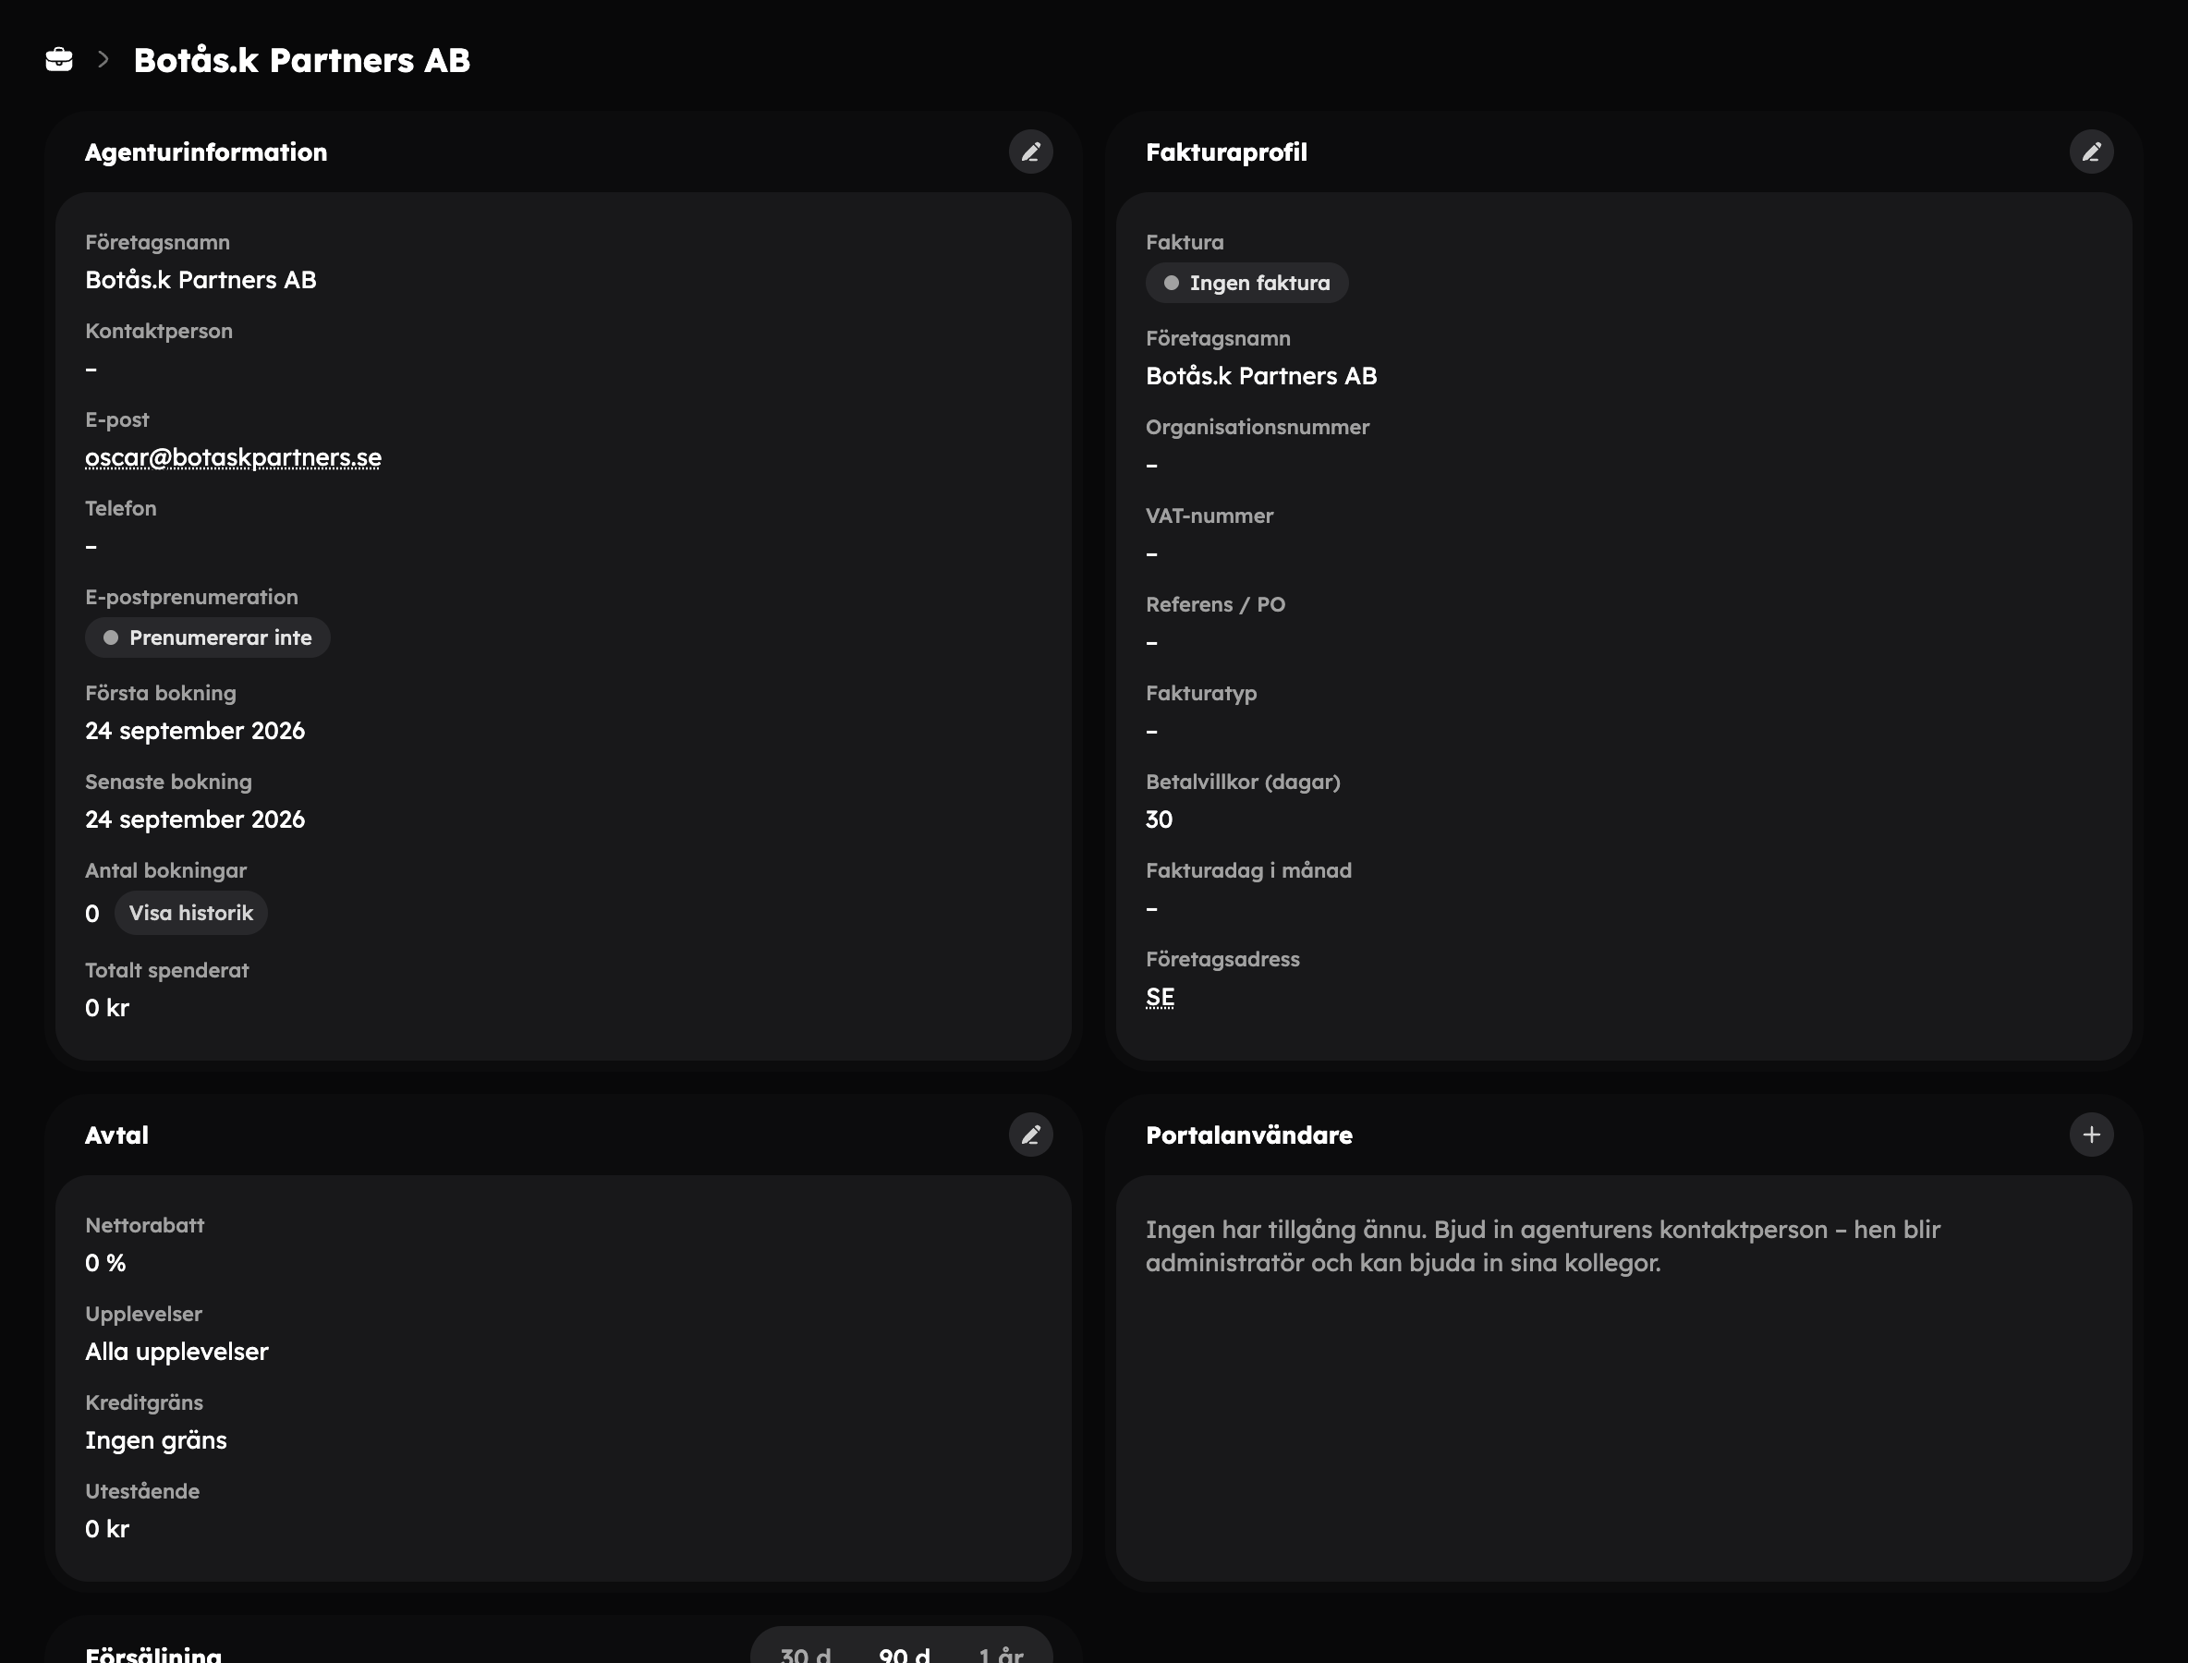Screen dimensions: 2188x1663
Task: Click the Botås.k Partners AB page title
Action: (x=302, y=60)
